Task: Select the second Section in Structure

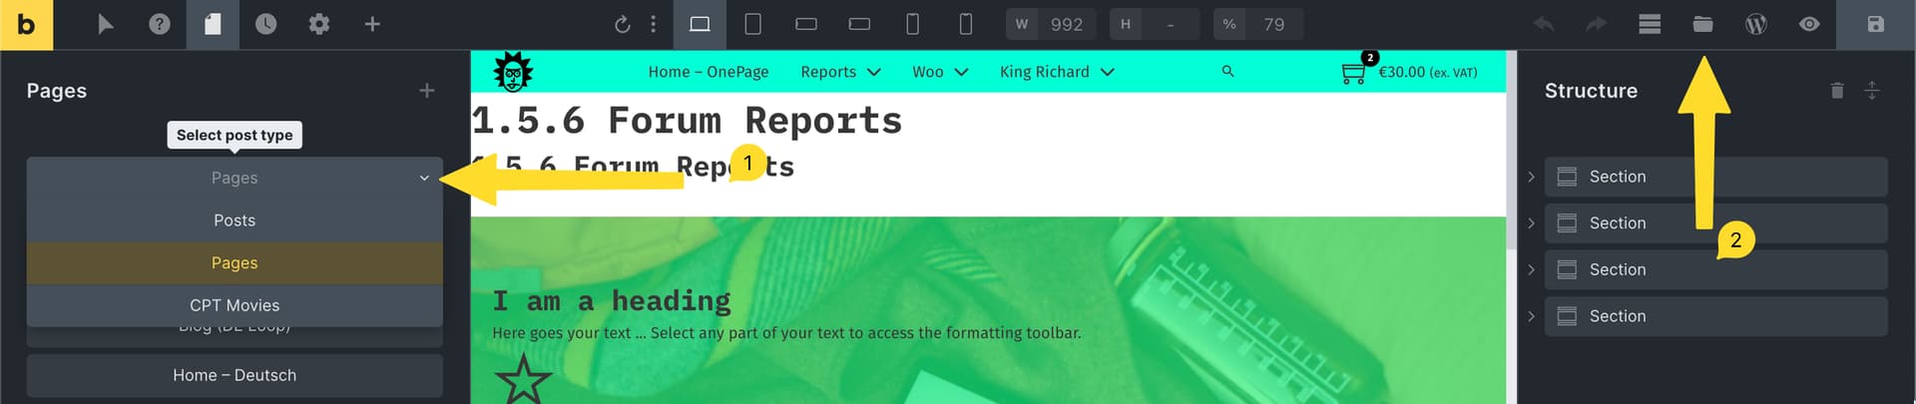Action: (x=1716, y=223)
